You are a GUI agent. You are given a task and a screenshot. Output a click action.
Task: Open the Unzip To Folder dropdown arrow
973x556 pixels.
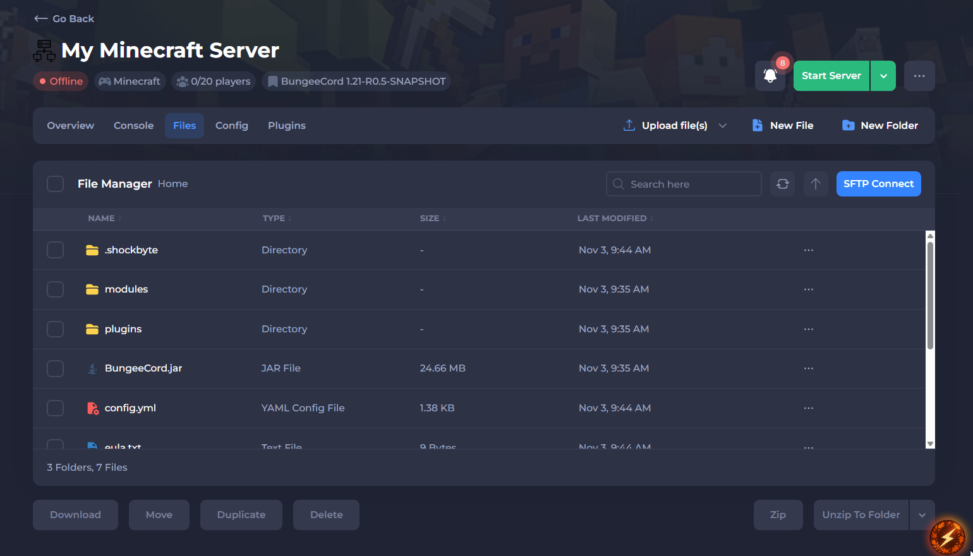coord(922,515)
